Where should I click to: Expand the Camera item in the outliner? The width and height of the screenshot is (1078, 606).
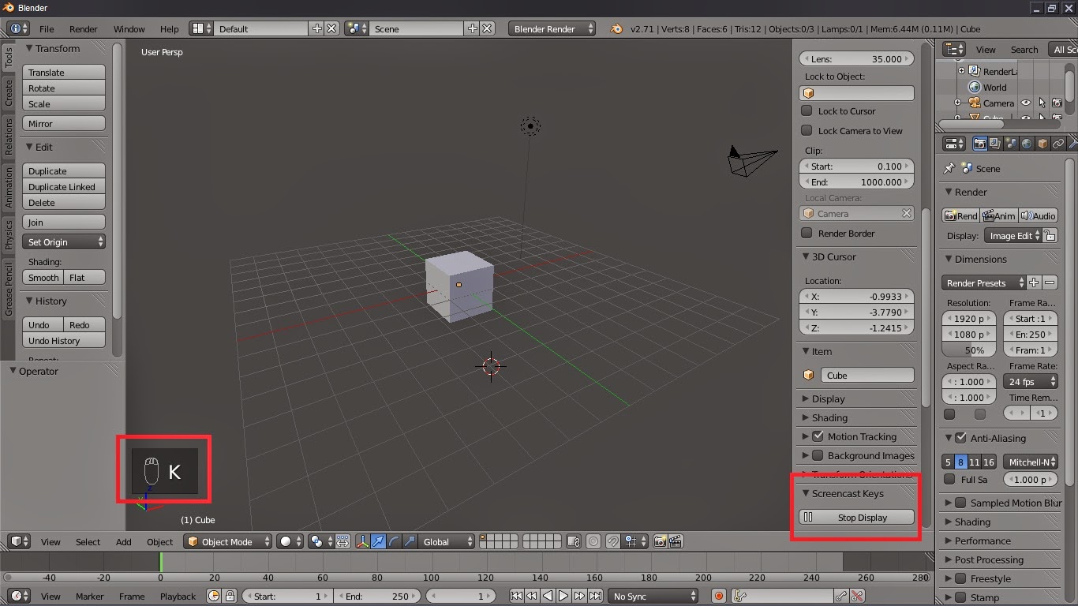pos(957,103)
